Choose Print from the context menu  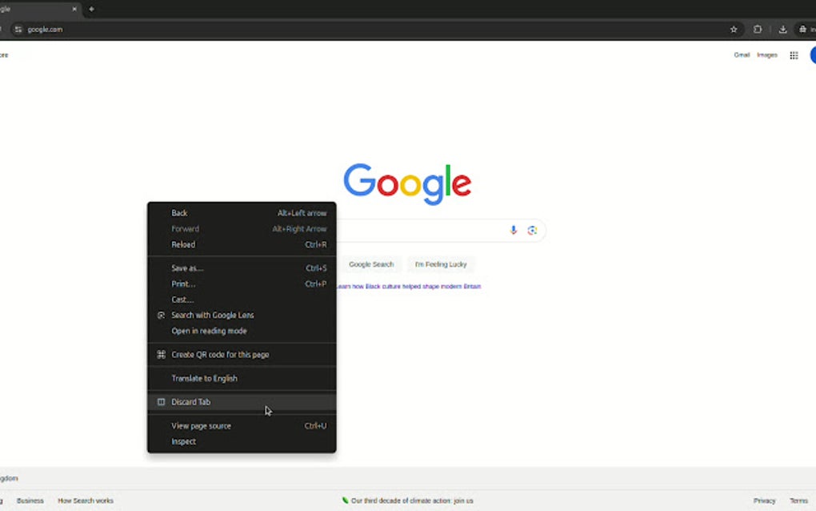(182, 284)
